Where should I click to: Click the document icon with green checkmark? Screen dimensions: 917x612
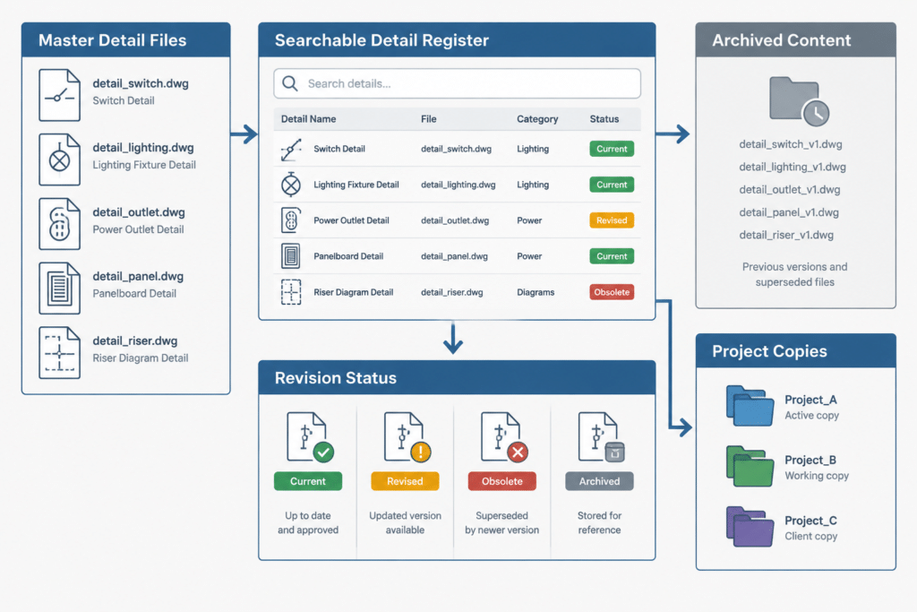click(x=309, y=437)
